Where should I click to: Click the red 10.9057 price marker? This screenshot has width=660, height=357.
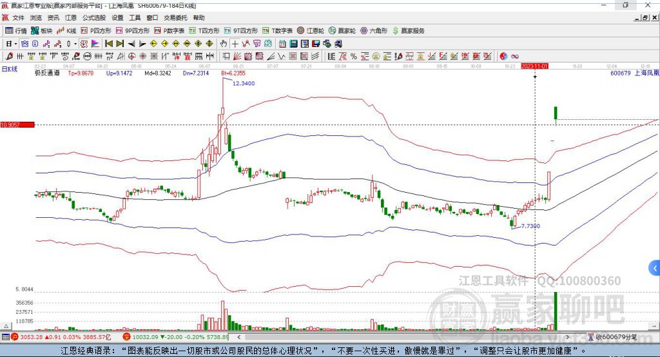tap(17, 124)
